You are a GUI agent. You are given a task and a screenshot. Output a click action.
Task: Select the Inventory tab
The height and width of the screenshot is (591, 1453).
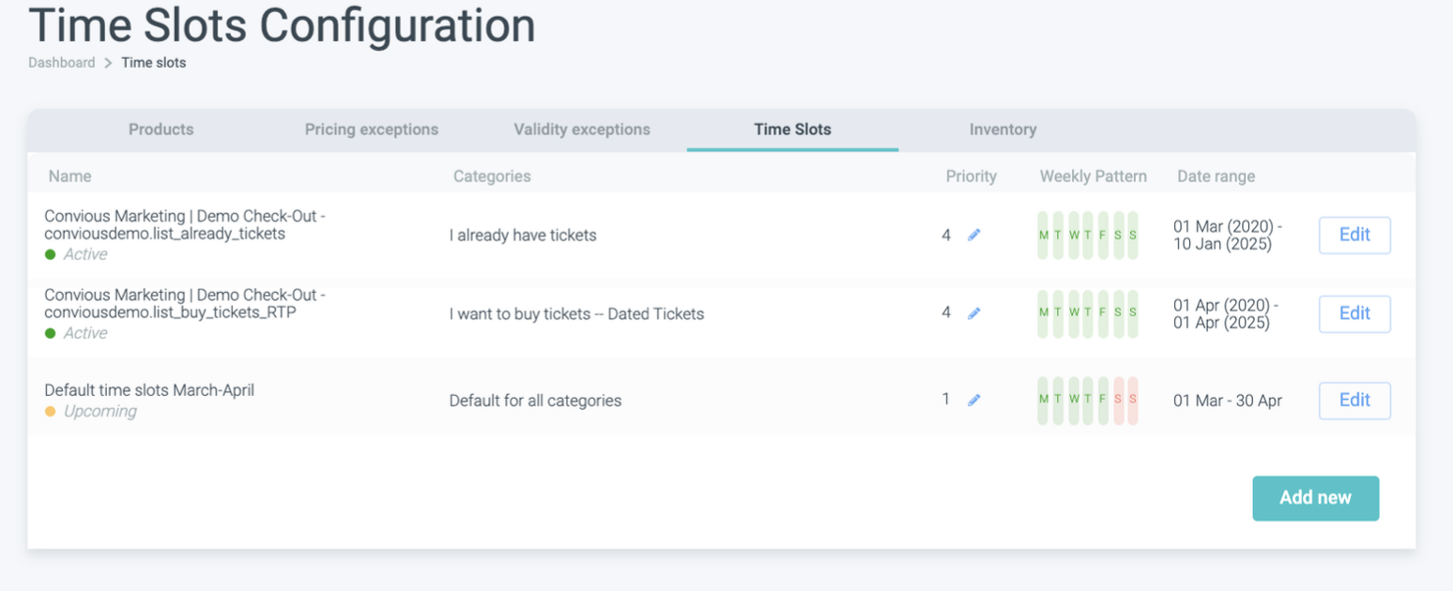pos(1002,129)
